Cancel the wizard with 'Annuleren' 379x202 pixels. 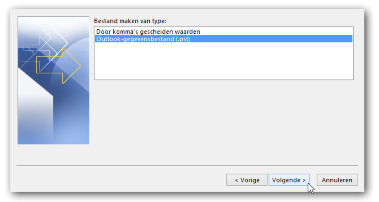(337, 180)
